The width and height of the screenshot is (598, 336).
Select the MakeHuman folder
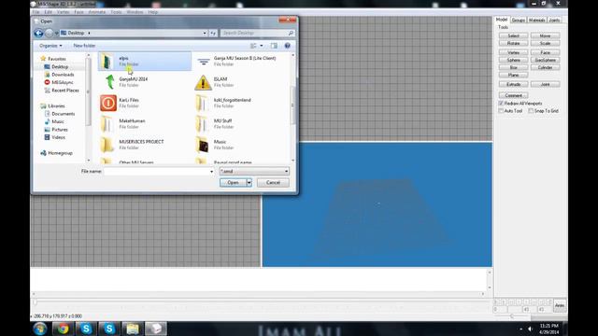coord(145,124)
